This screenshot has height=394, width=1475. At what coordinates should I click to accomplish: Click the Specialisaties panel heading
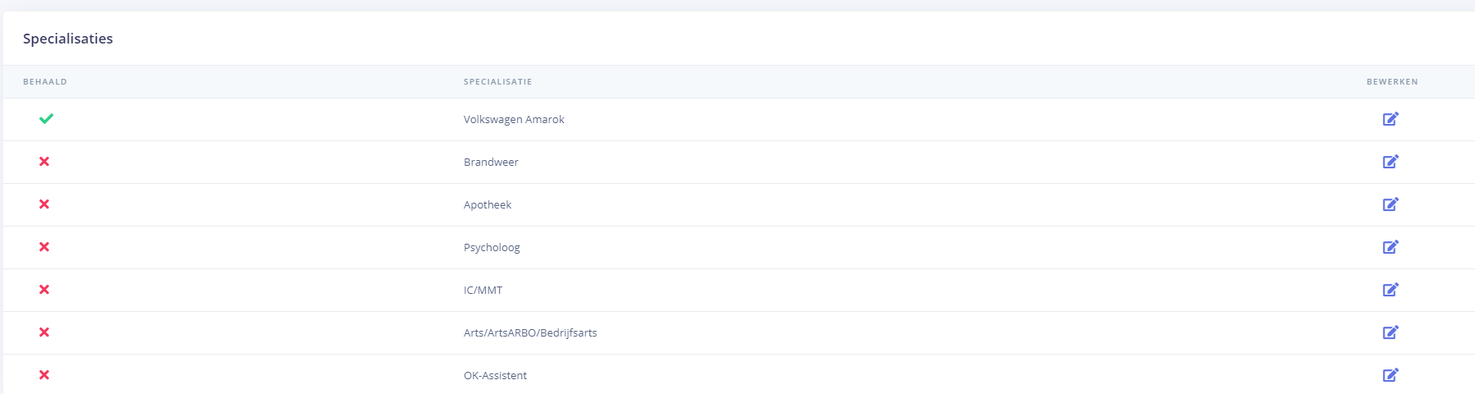pyautogui.click(x=68, y=39)
